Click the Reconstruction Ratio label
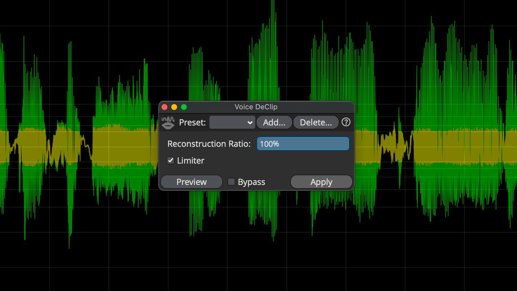517x291 pixels. (x=209, y=144)
